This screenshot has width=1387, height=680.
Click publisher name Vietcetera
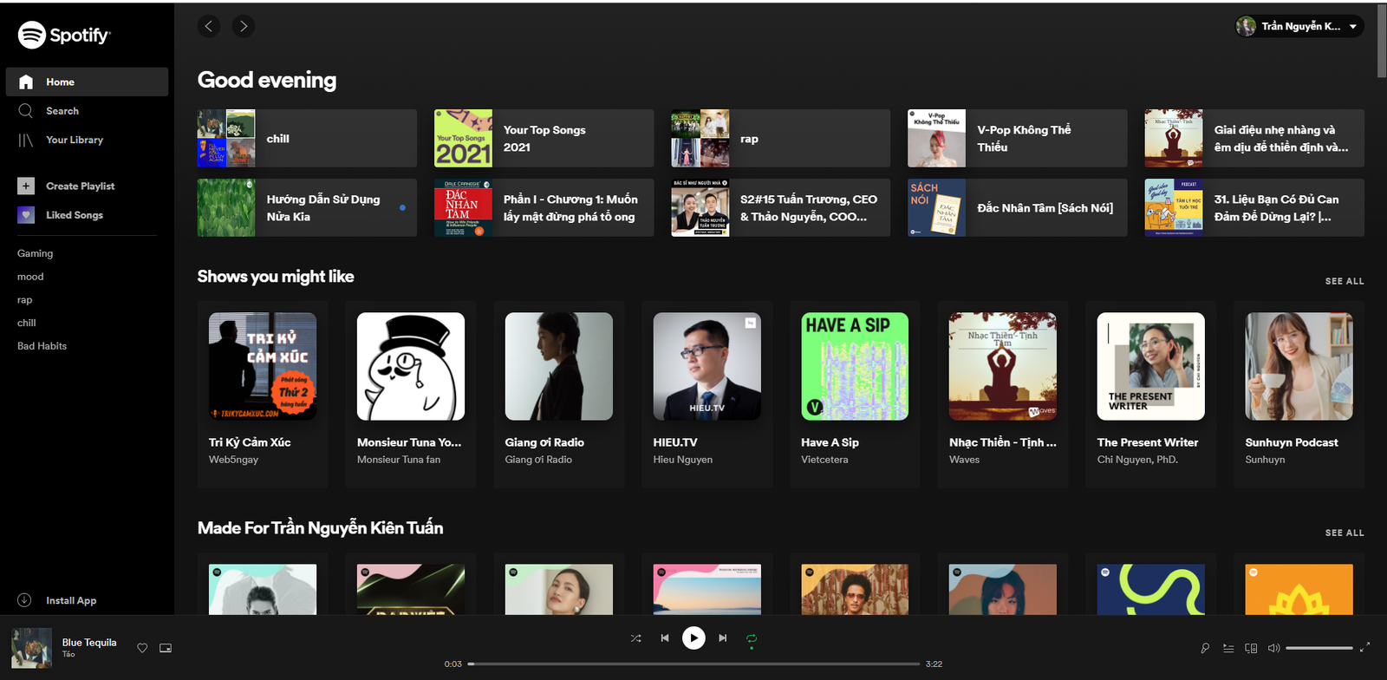[824, 460]
